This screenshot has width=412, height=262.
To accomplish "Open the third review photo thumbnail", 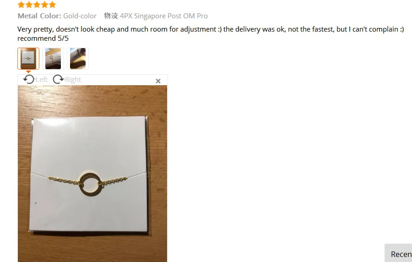I will [78, 58].
